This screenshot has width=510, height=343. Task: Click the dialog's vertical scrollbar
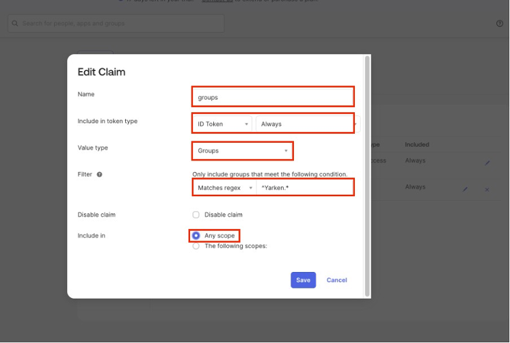coord(367,176)
